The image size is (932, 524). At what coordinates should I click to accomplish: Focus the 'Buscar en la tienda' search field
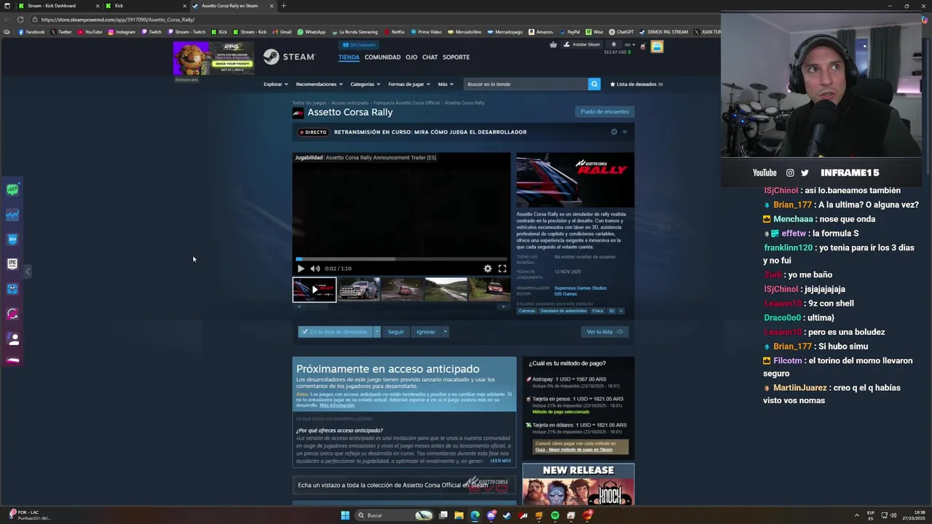click(x=526, y=84)
